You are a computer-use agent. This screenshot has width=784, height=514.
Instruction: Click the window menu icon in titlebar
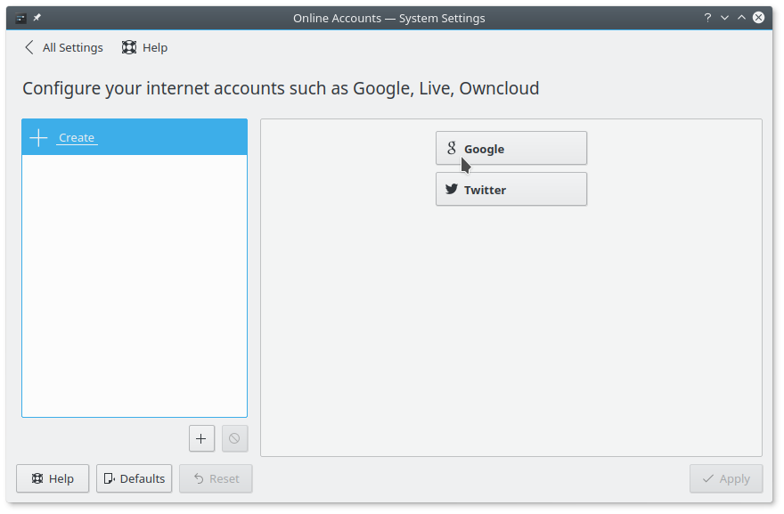(20, 19)
